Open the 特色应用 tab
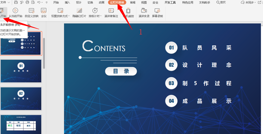Image resolution: width=263 pixels, height=134 pixels. coord(188,2)
